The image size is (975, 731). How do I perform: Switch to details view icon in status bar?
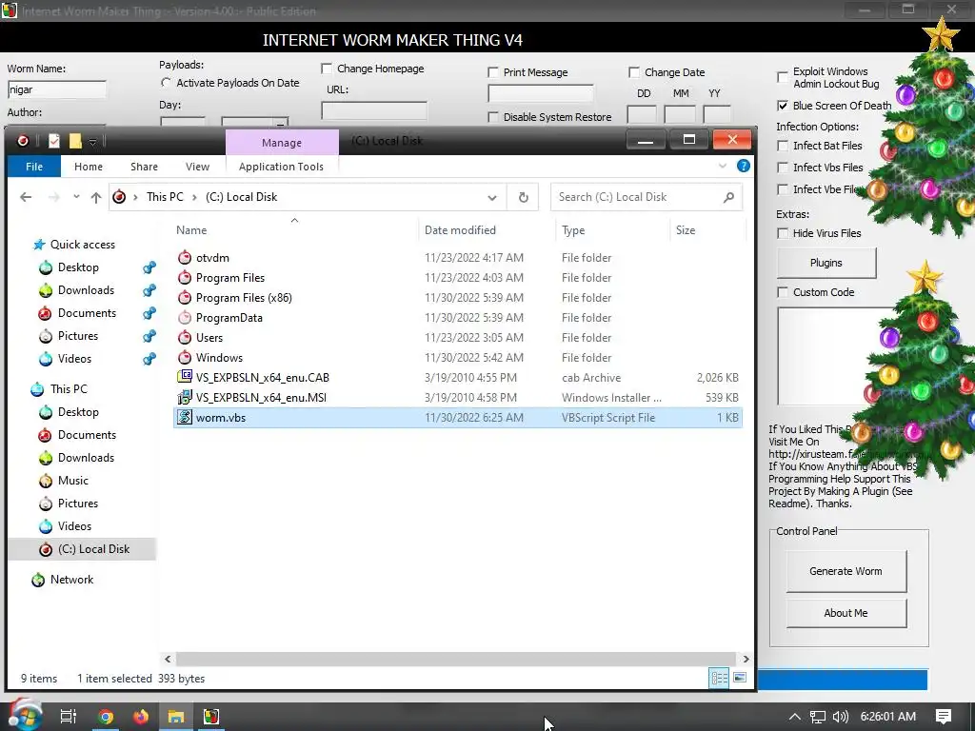pyautogui.click(x=720, y=678)
